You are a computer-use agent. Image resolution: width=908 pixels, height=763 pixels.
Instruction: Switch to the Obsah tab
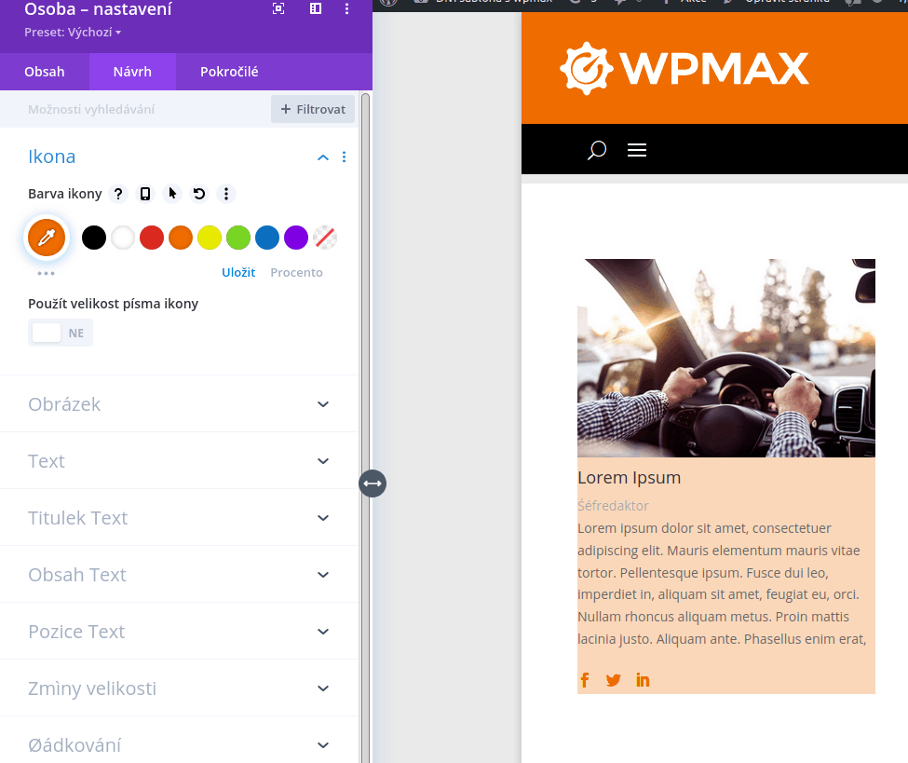pyautogui.click(x=45, y=72)
